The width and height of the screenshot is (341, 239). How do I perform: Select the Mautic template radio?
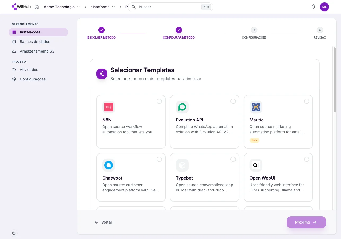click(307, 101)
